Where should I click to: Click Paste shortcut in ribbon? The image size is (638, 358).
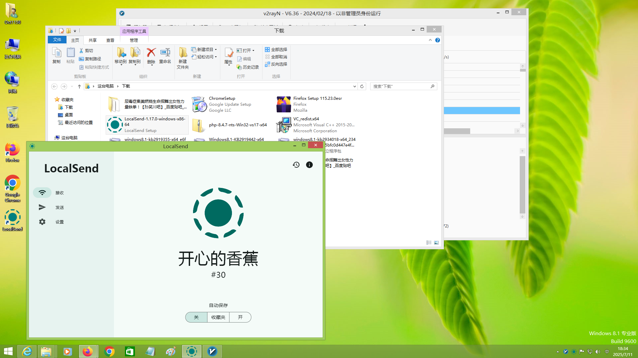pyautogui.click(x=94, y=67)
